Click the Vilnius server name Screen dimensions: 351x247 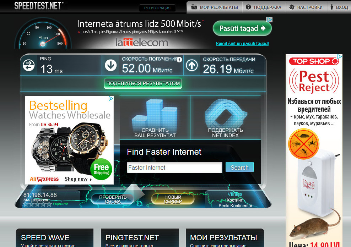point(235,194)
